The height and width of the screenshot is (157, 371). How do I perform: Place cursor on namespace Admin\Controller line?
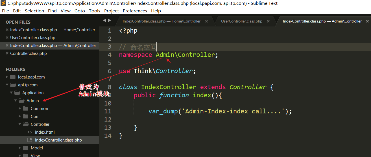(169, 55)
